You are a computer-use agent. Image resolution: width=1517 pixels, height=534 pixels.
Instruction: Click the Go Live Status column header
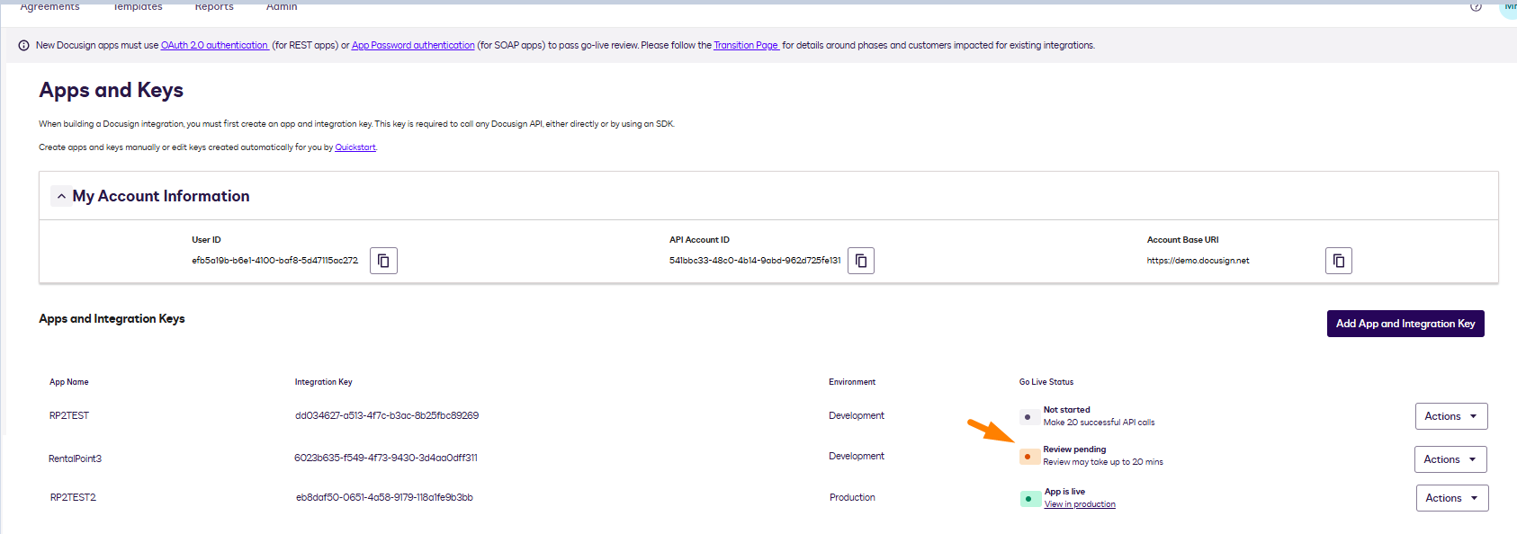click(x=1046, y=382)
